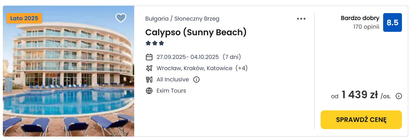Click the Lato 2025 season badge

coord(24,18)
